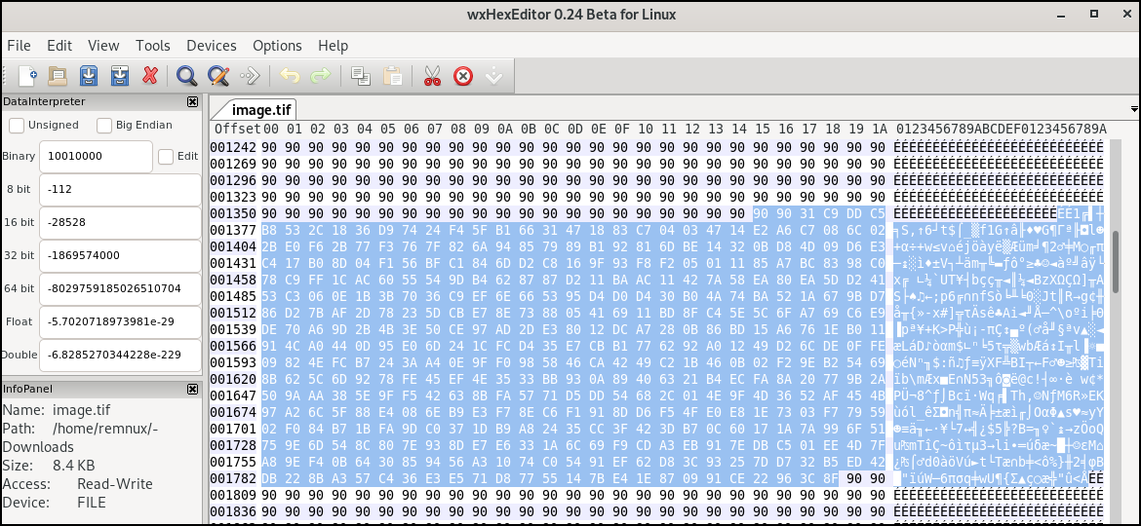
Task: Close the DataInterpreter panel
Action: [192, 101]
